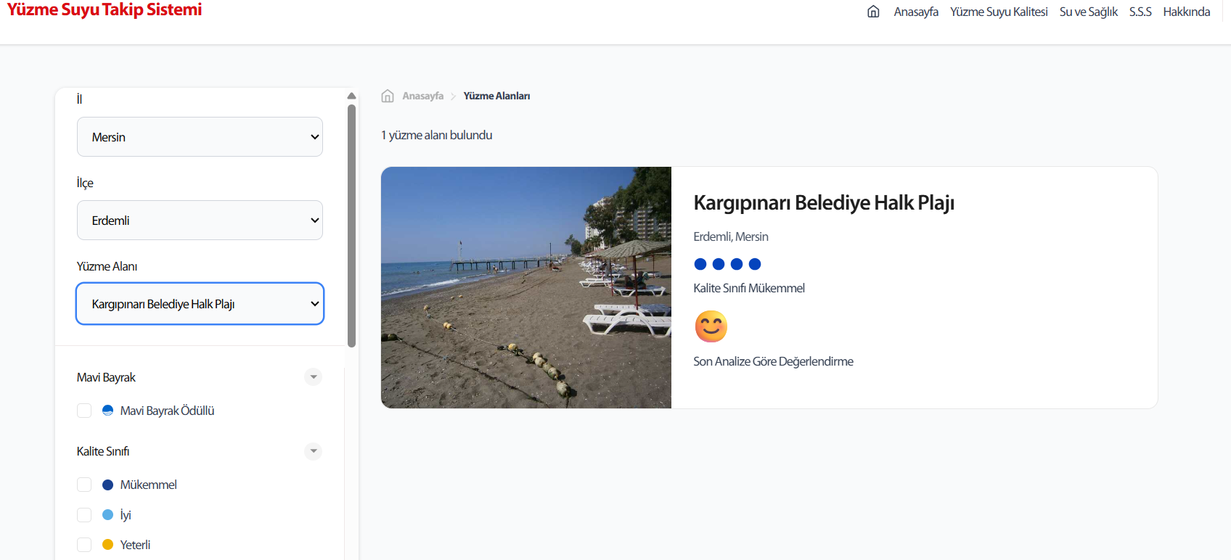1231x560 pixels.
Task: Open the Su ve Sağlık menu item
Action: 1088,12
